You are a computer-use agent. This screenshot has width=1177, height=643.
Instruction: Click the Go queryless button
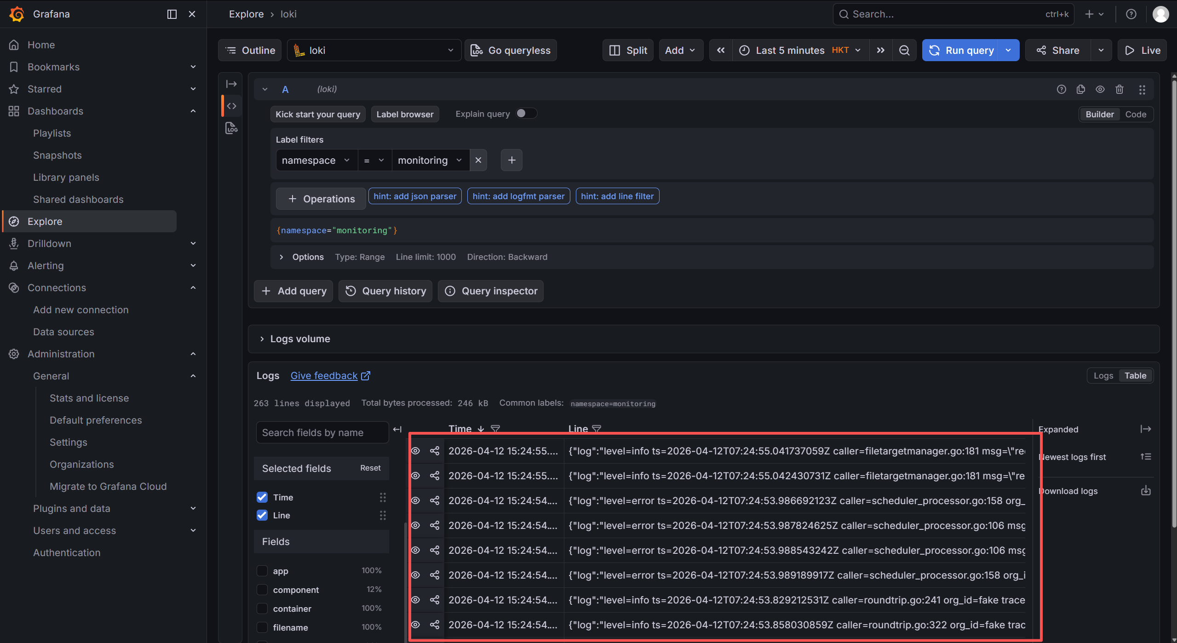(511, 50)
